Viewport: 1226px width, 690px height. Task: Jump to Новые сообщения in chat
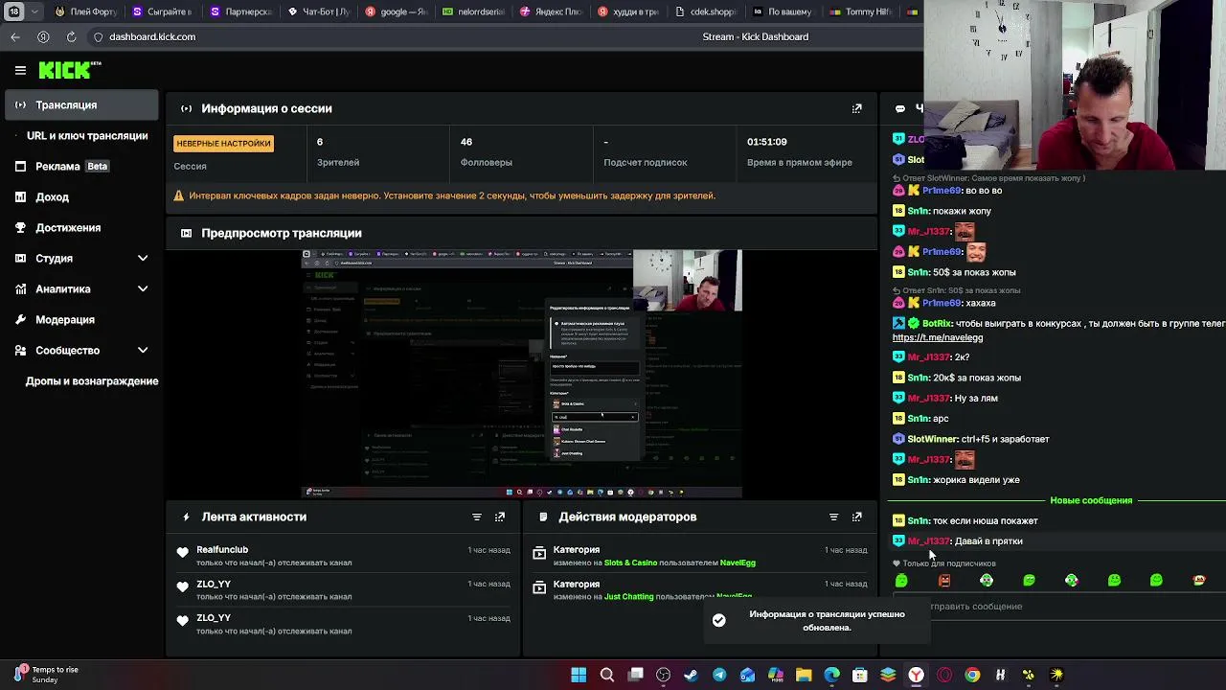coord(1091,500)
